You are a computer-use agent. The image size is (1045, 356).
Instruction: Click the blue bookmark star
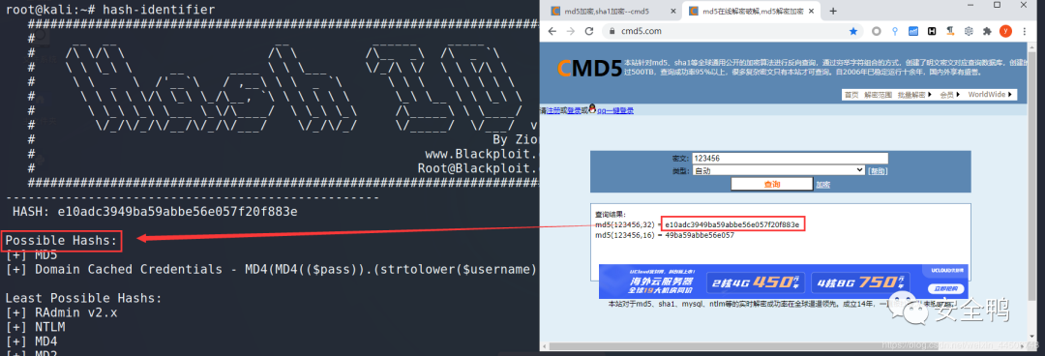click(x=853, y=31)
